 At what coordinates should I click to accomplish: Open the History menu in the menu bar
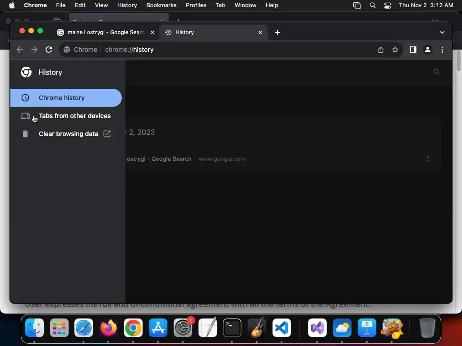127,5
